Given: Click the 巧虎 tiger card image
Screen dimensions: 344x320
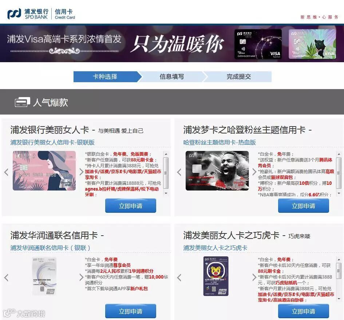Looking at the screenshot, I should click(216, 276).
